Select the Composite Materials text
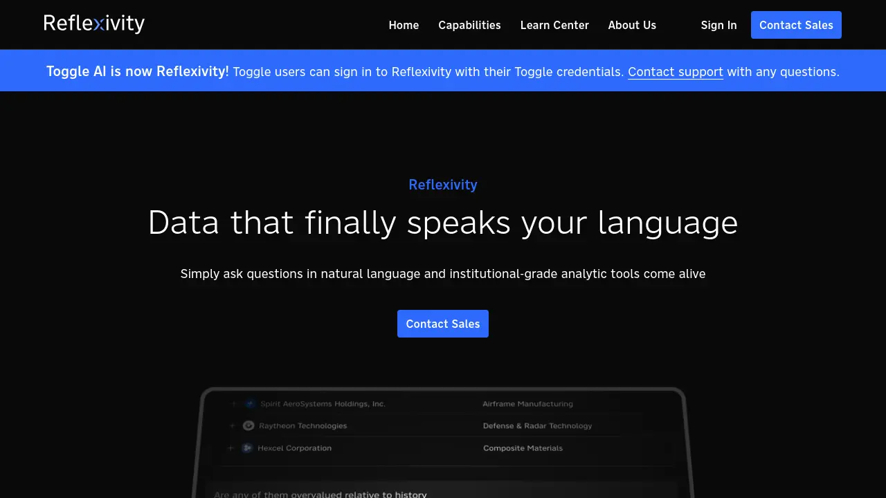Image resolution: width=886 pixels, height=498 pixels. pos(523,448)
